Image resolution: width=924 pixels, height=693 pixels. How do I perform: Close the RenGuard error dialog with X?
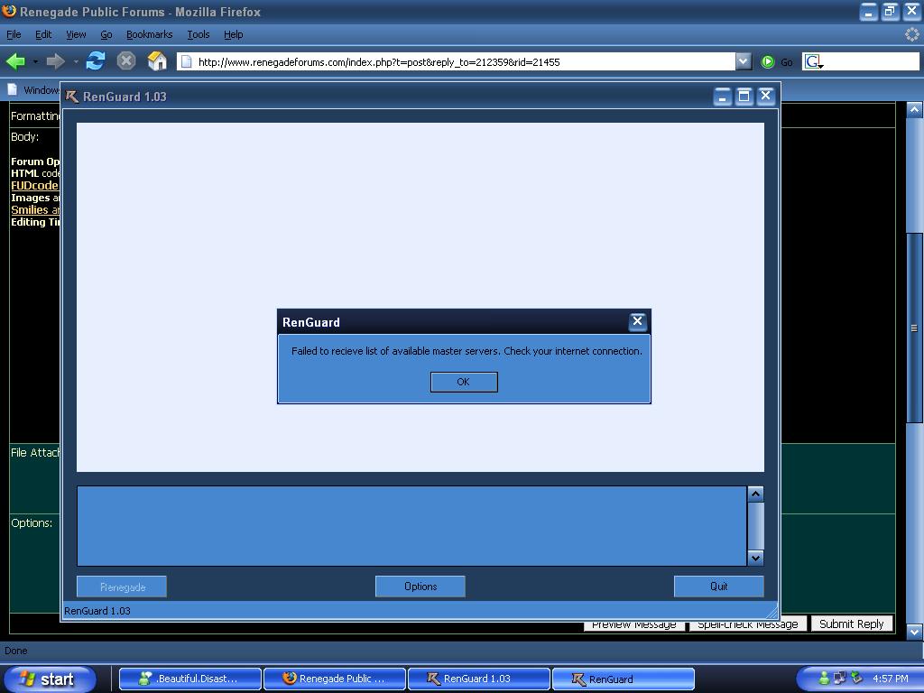(637, 321)
